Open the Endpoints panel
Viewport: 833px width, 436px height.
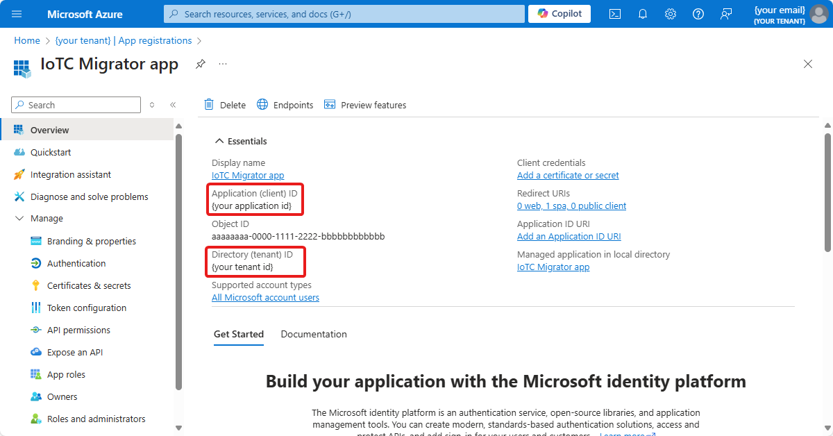coord(285,104)
